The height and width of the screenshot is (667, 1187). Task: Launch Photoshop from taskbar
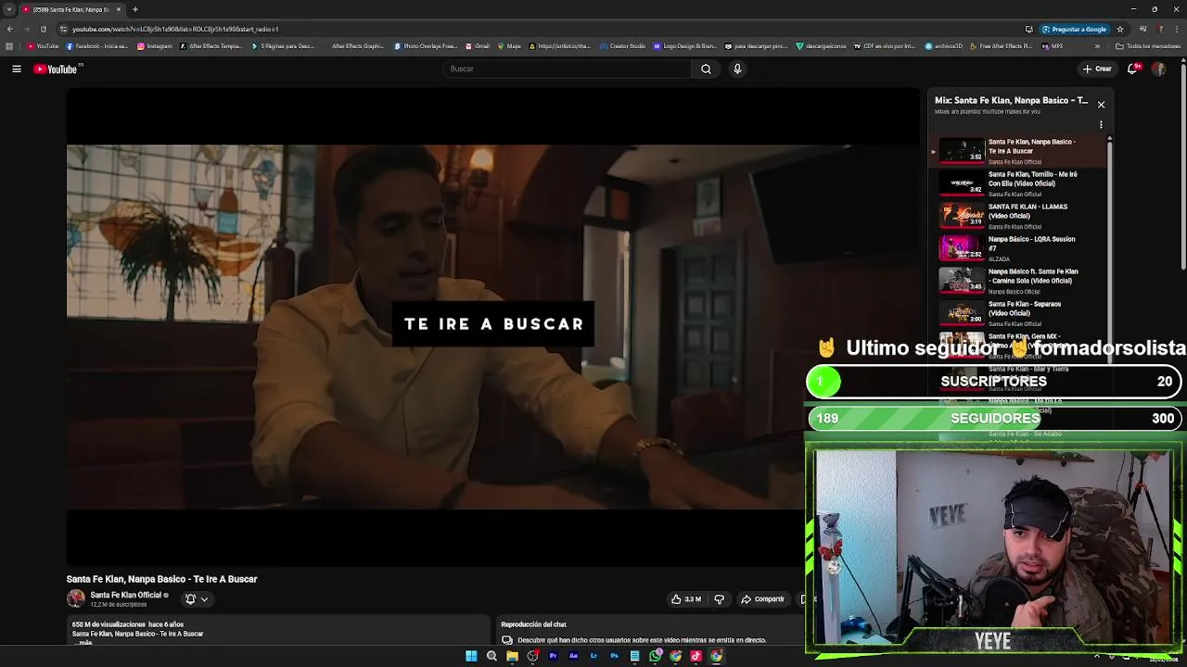point(614,656)
